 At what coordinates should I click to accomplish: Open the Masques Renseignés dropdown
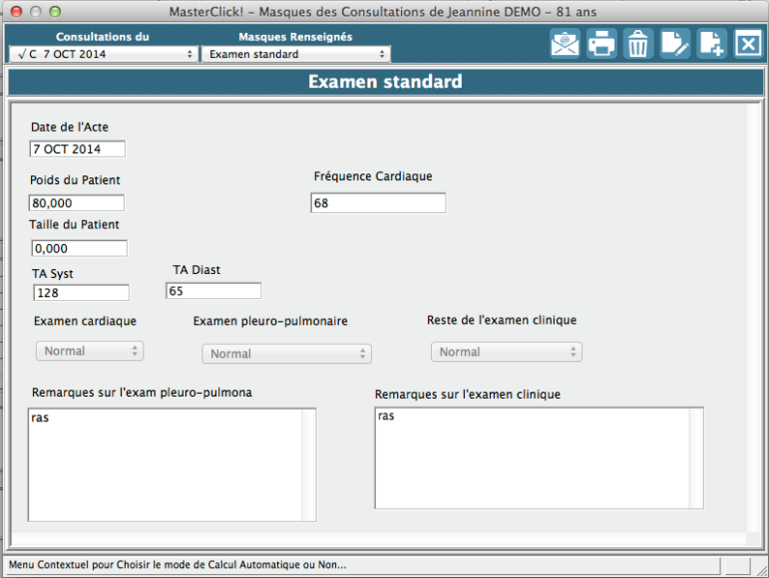tap(295, 54)
